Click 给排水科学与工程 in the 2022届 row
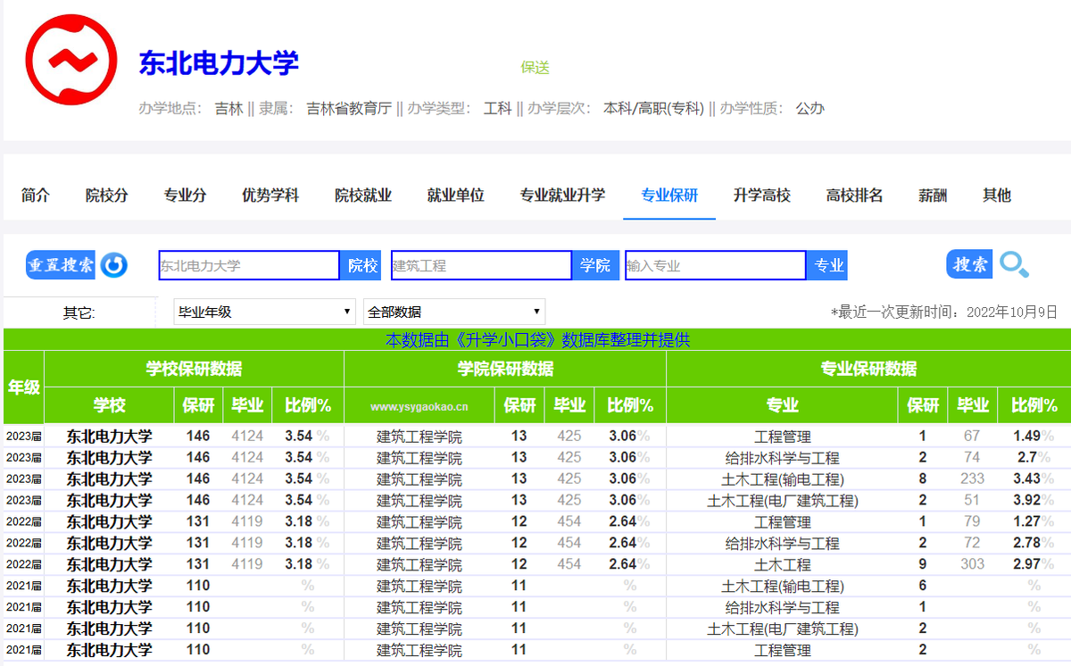Viewport: 1071px width, 666px height. coord(783,544)
